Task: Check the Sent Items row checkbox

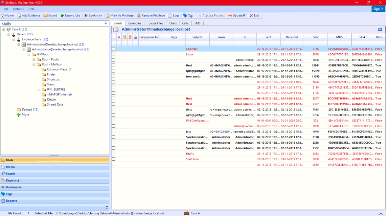Action: 114,159
